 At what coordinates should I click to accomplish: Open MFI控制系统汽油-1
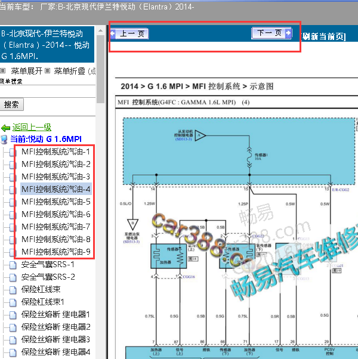coord(56,151)
